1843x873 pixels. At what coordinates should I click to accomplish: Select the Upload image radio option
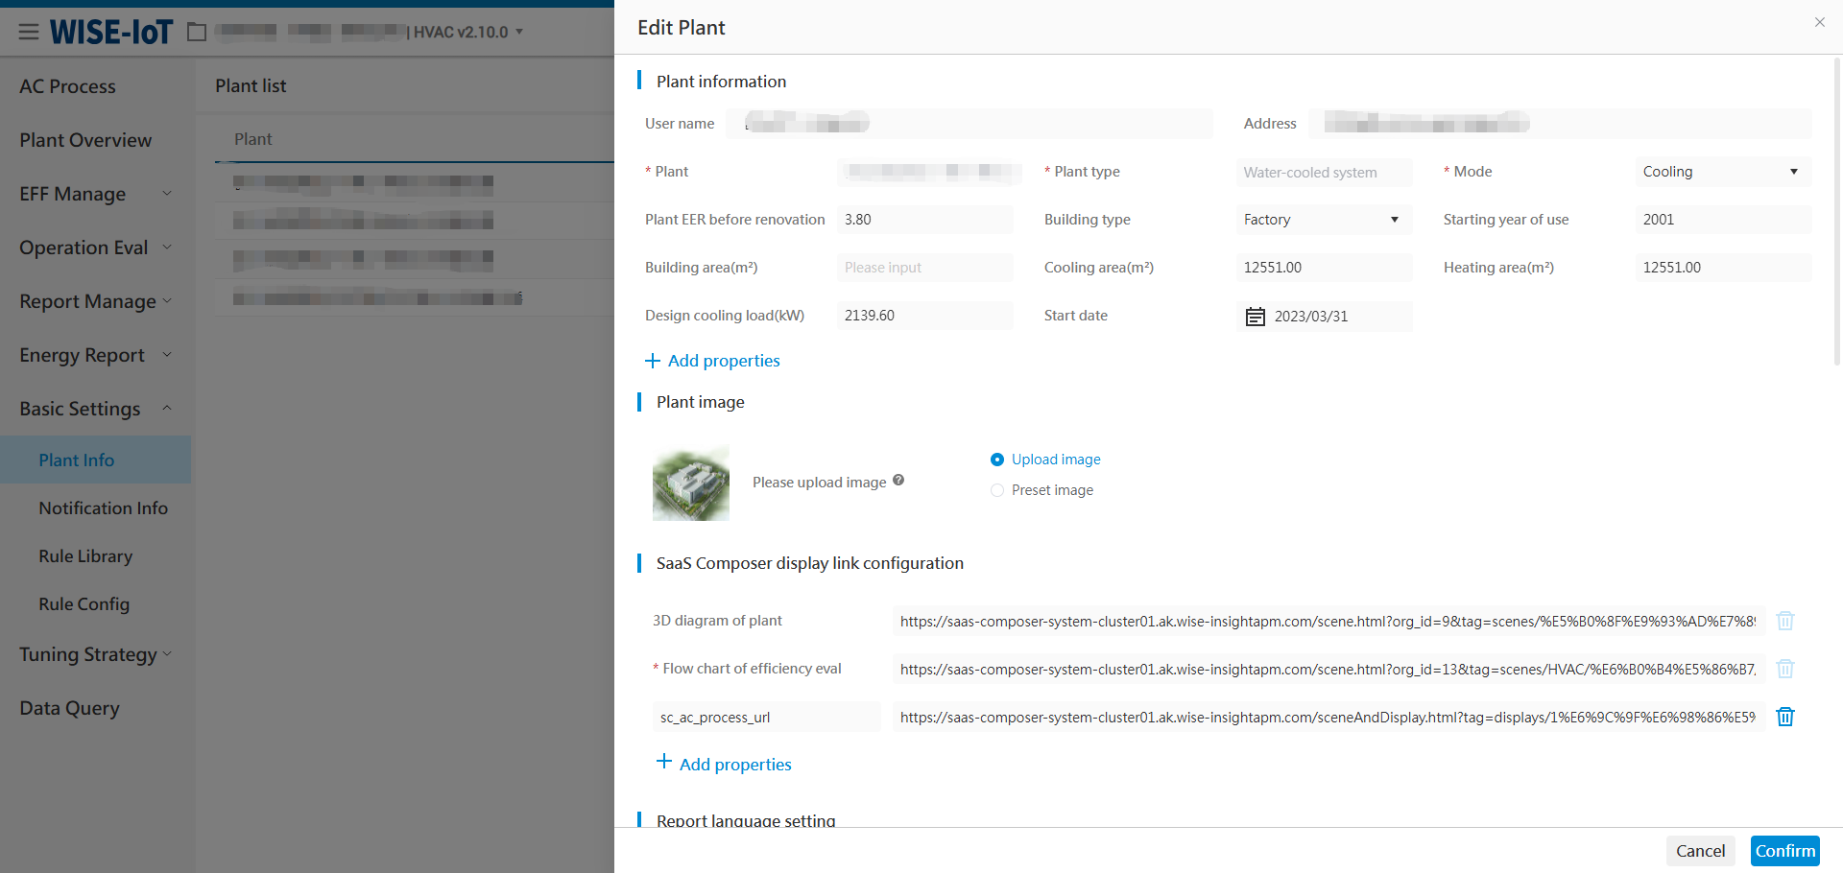click(997, 460)
